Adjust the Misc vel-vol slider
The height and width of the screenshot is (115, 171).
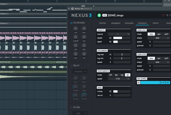[x=122, y=95]
